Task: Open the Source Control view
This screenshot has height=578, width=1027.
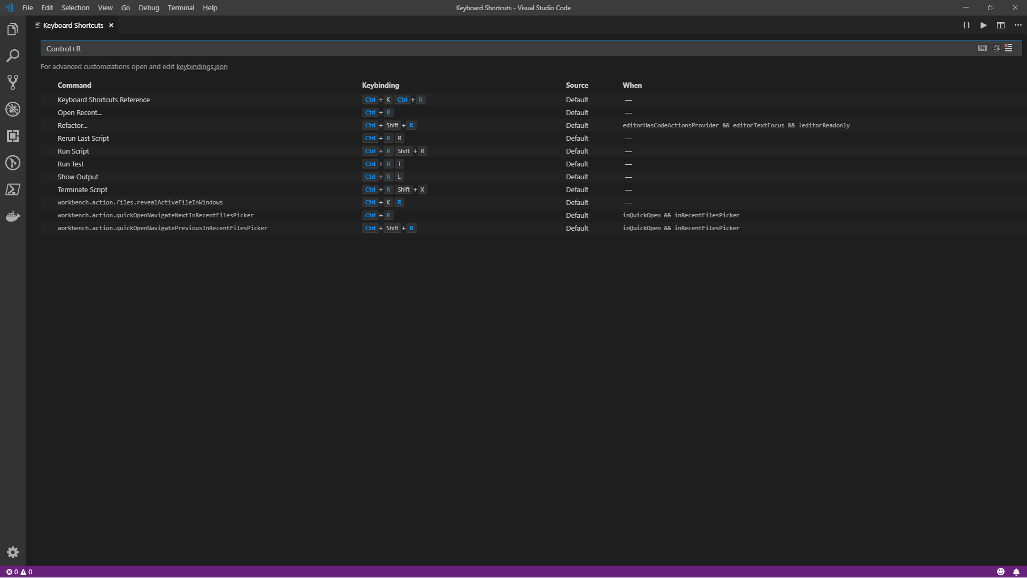Action: [13, 82]
